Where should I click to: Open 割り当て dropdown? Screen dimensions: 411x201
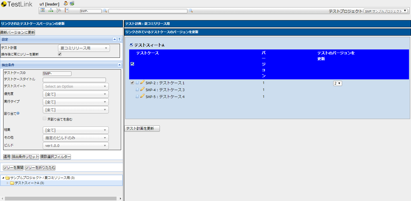(x=76, y=110)
